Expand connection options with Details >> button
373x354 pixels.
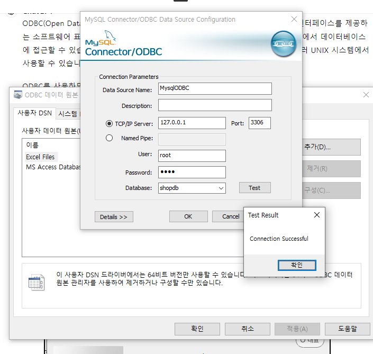pyautogui.click(x=114, y=217)
